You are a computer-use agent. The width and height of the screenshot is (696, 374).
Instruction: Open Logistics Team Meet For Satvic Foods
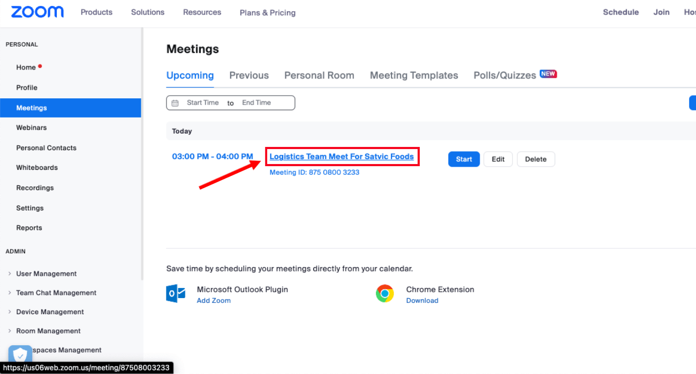[342, 157]
